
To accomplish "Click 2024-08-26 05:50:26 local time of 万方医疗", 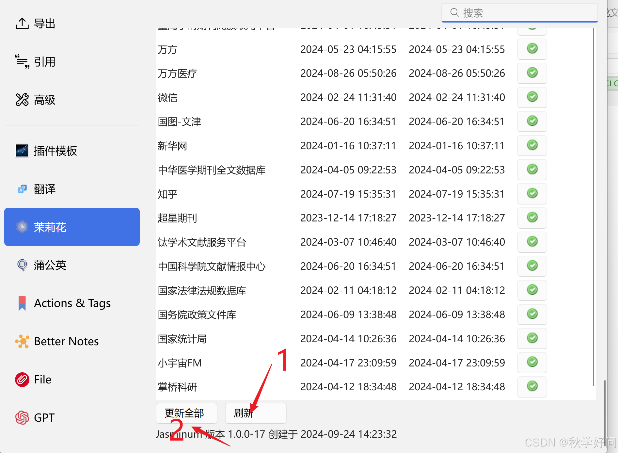I will point(457,73).
